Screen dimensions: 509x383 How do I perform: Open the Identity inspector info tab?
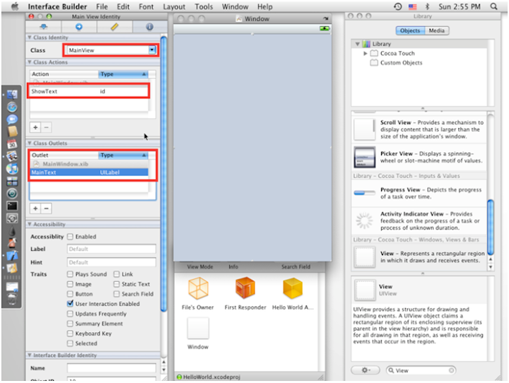point(149,27)
